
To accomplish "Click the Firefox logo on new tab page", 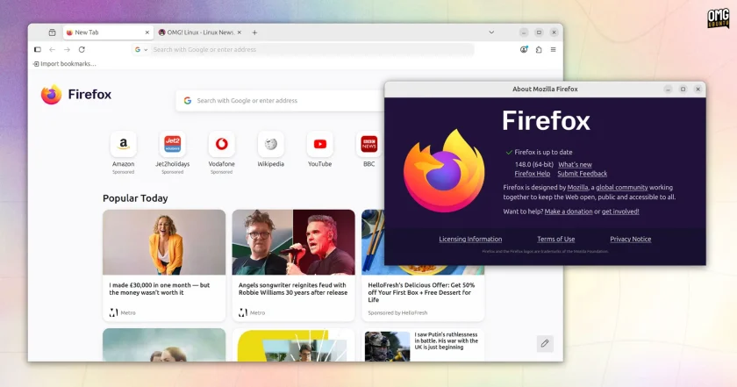I will coord(76,95).
